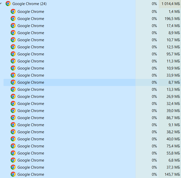Click the Chrome icon in the 9,1 МБ row
181x178 pixels.
click(x=13, y=125)
